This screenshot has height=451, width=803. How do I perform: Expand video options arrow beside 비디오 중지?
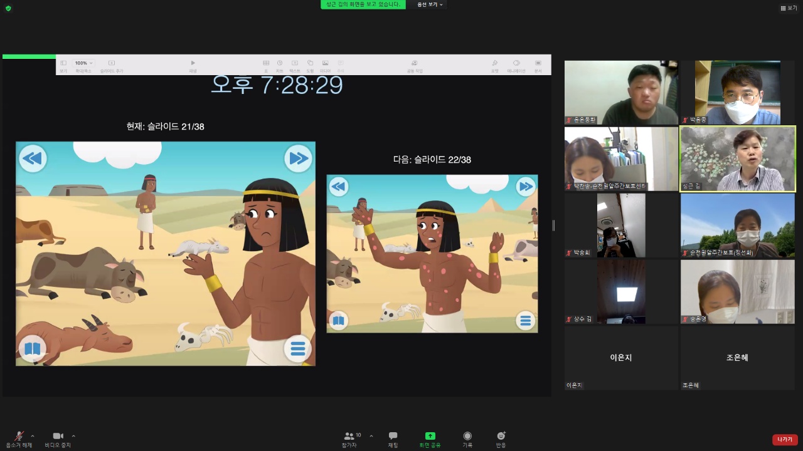tap(73, 436)
